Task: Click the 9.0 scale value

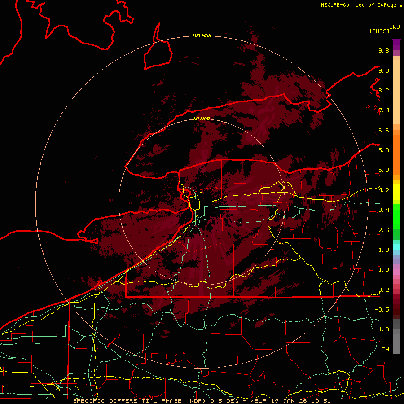Action: pos(384,70)
